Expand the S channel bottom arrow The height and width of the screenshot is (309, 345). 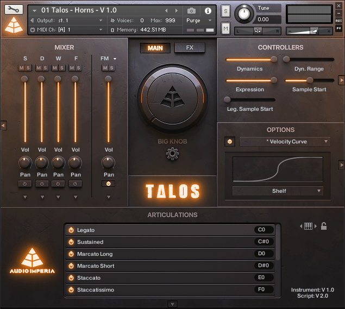(25, 197)
